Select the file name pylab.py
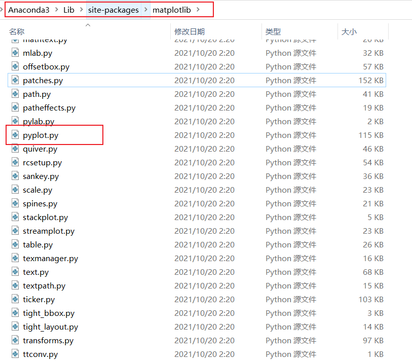This screenshot has height=361, width=412. pyautogui.click(x=39, y=122)
